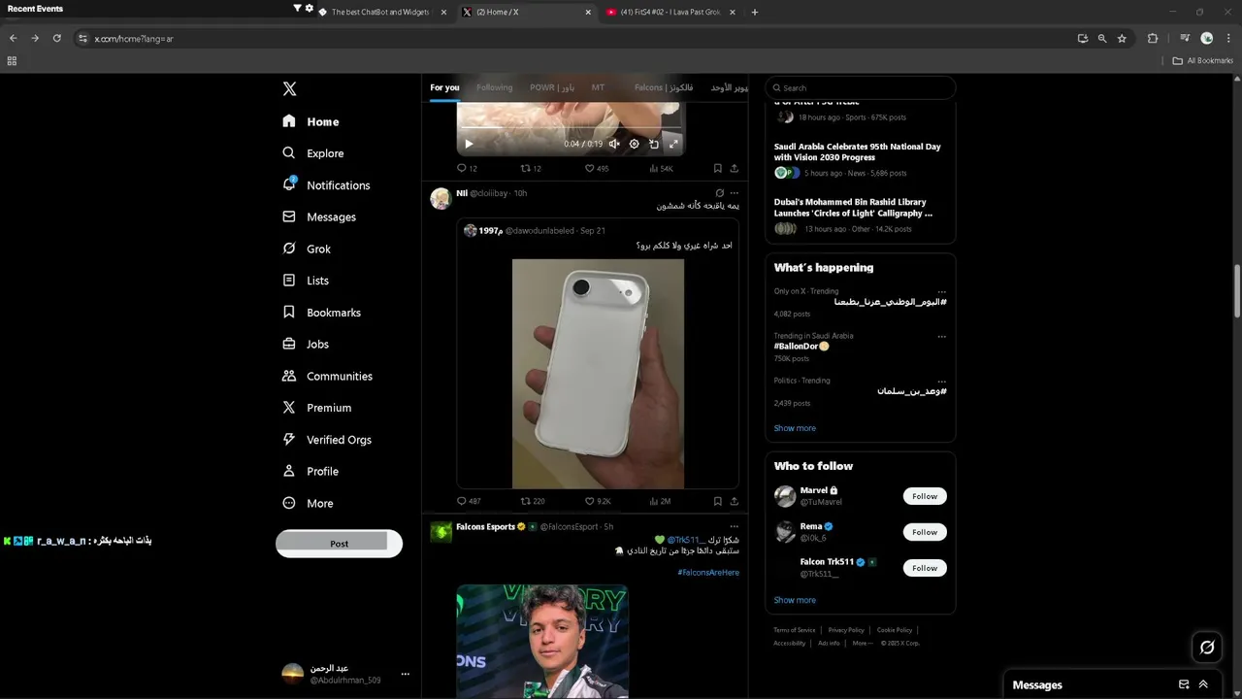Viewport: 1242px width, 699px height.
Task: View analytics of Nil's post 2M views
Action: (660, 501)
